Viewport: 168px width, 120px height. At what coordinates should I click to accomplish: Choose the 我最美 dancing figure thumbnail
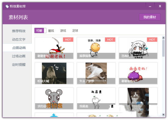(x=96, y=99)
